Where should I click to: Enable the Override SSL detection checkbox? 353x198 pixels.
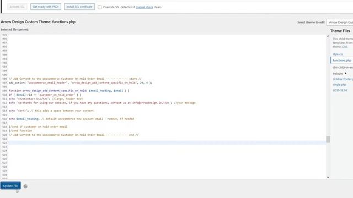tap(99, 7)
